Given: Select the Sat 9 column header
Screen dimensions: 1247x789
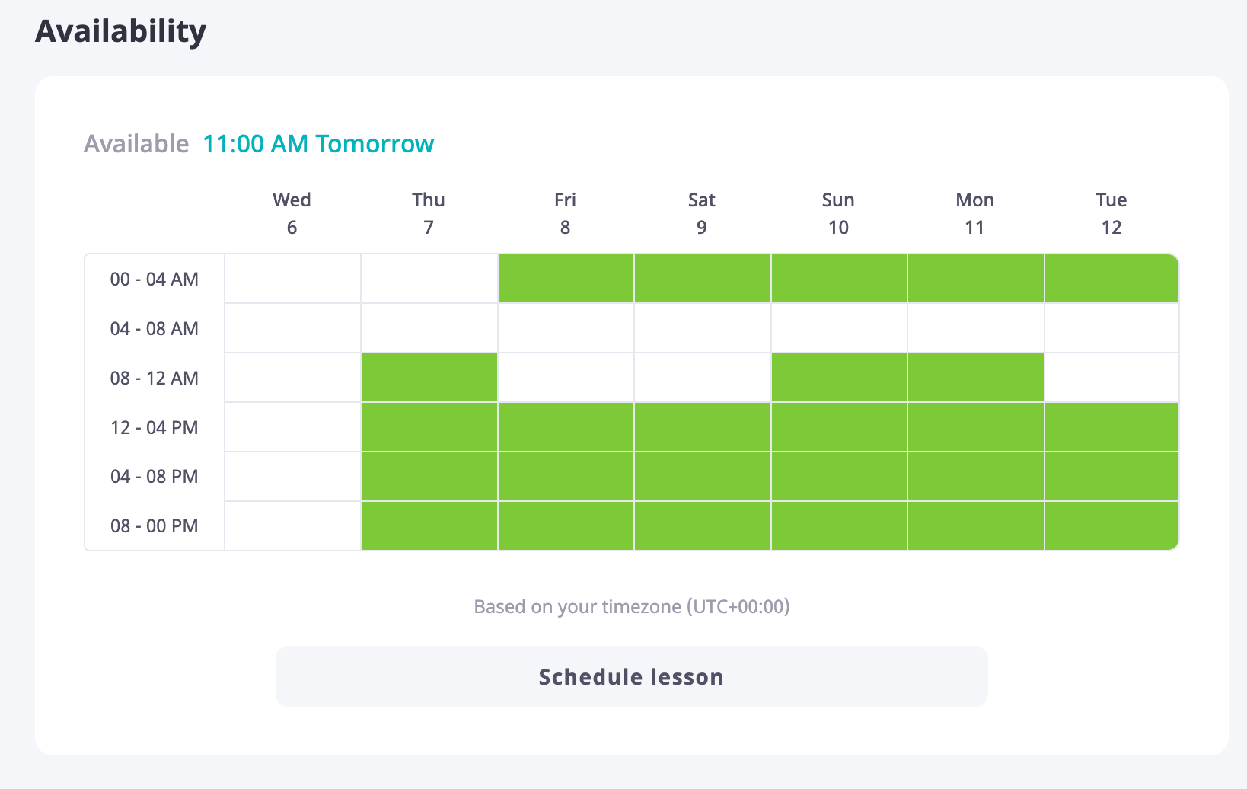Looking at the screenshot, I should click(701, 213).
